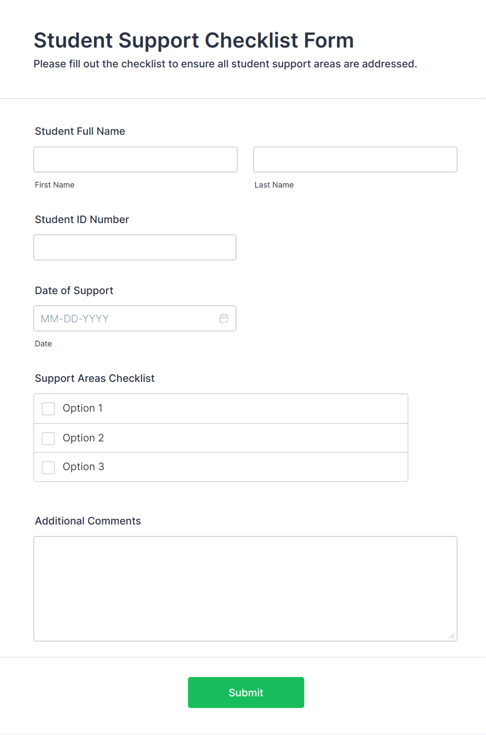Click the "Support Areas Checklist" label
Screen dimensions: 486x735
95,378
